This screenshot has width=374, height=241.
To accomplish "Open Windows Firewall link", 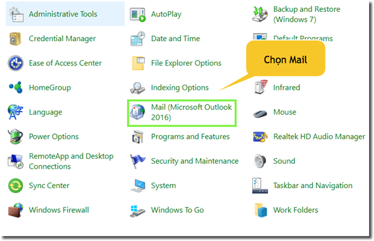I will coord(59,210).
